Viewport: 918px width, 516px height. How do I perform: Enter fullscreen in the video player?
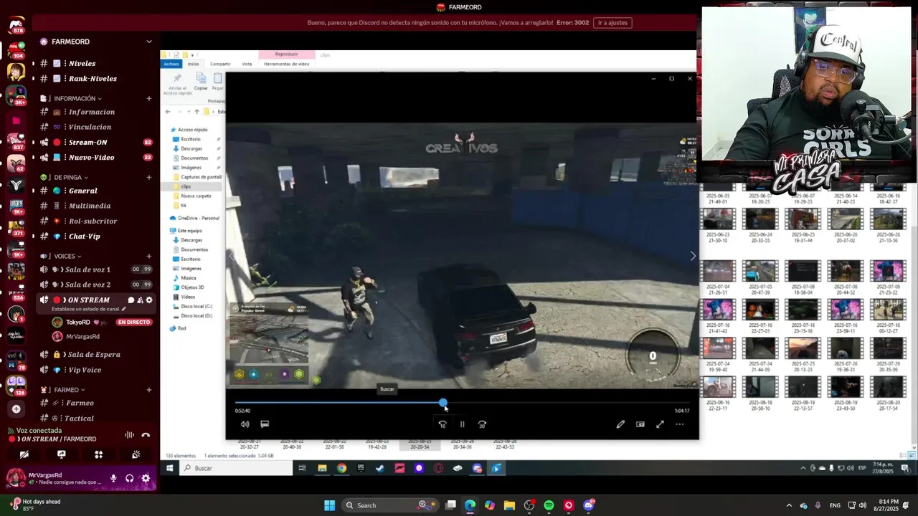[660, 424]
